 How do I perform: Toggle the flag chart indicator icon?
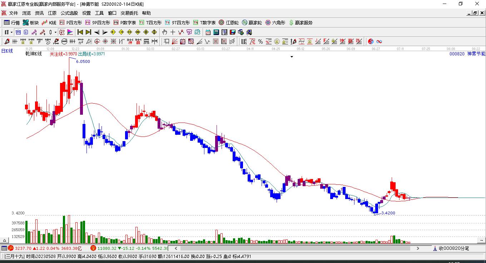[70, 32]
